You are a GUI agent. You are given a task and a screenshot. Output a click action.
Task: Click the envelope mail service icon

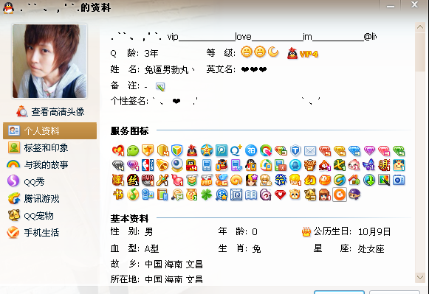tap(310, 150)
